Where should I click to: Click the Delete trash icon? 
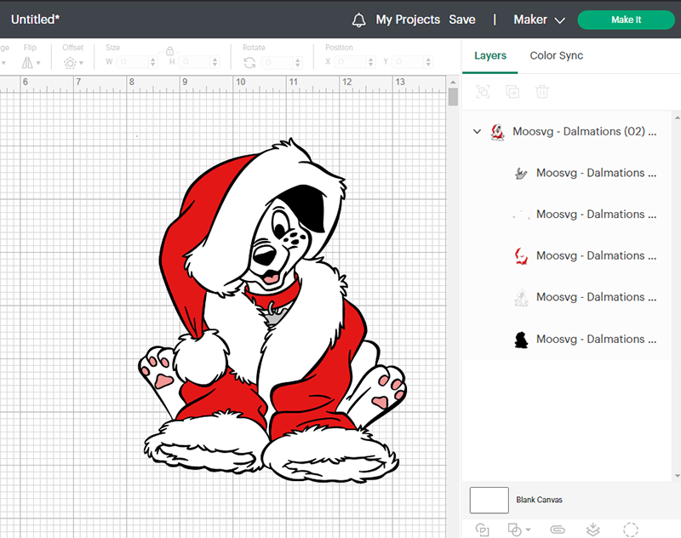click(x=542, y=92)
